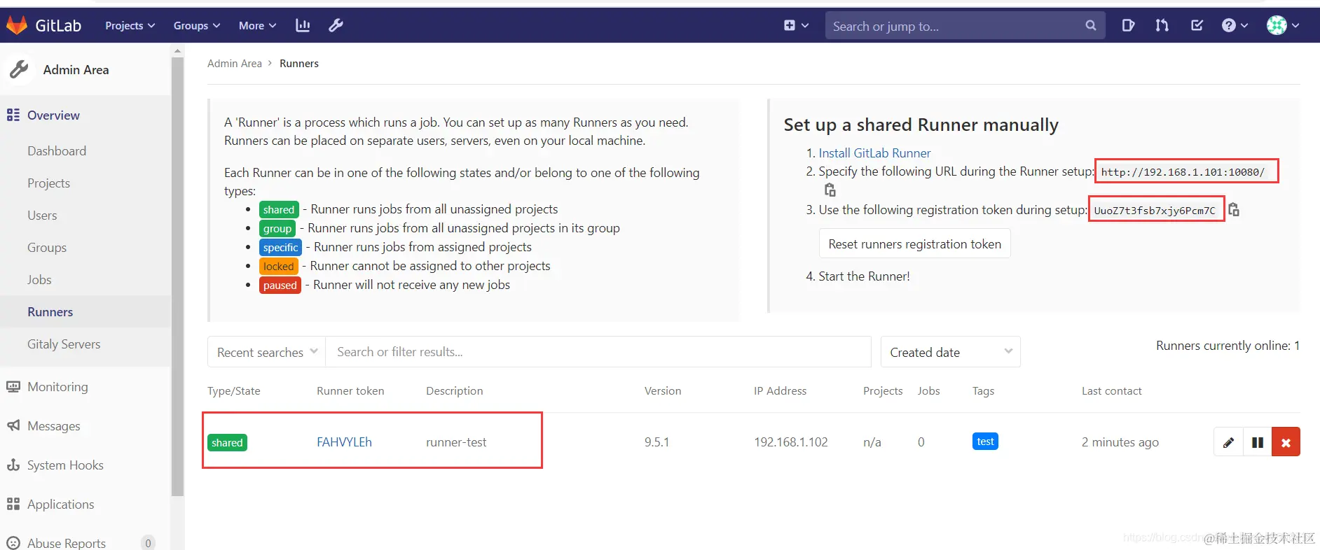Screen dimensions: 1320x550
Task: Click the Messages megaphone icon
Action: click(x=13, y=425)
